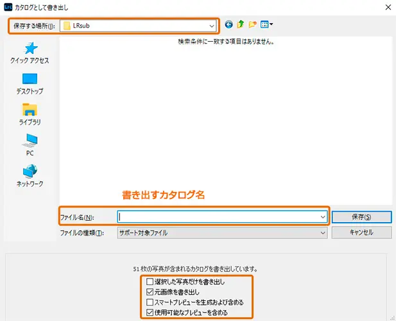Viewport: 396px width, 321px height.
Task: Enable 選択した写真だけを書き出し checkbox
Action: (x=150, y=281)
